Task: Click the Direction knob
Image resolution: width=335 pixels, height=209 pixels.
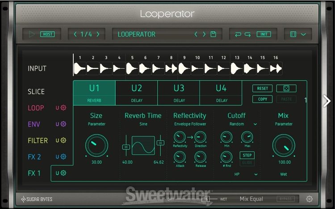Action: [200, 137]
